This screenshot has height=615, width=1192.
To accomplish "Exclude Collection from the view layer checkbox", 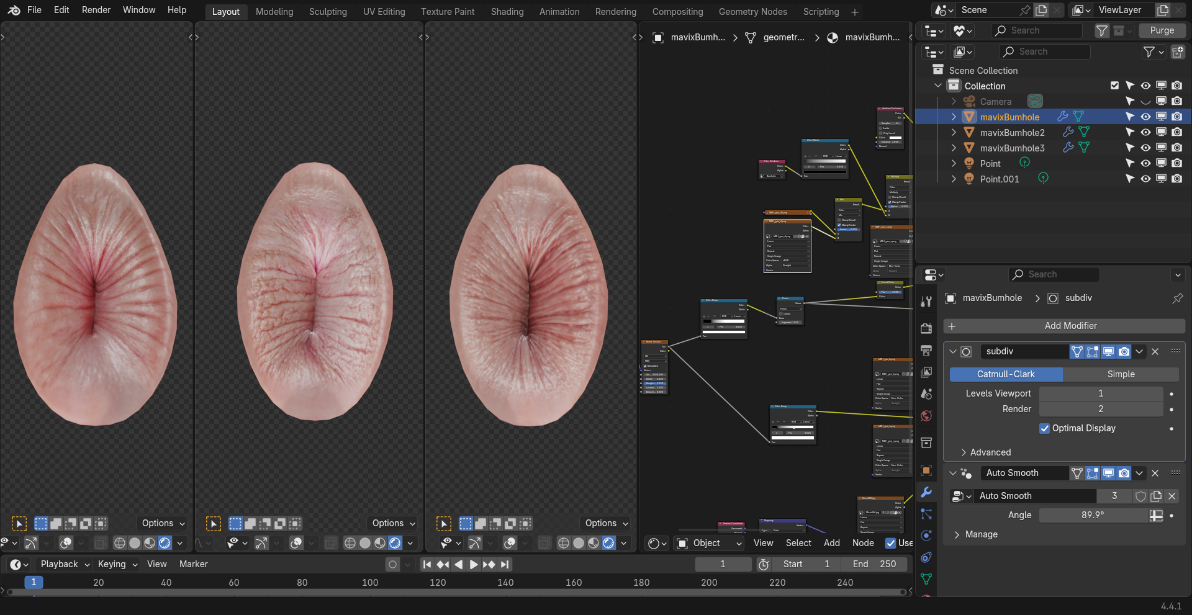I will [x=1114, y=86].
